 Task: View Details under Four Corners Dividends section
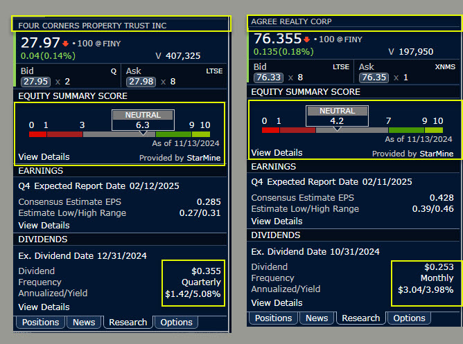pyautogui.click(x=44, y=307)
